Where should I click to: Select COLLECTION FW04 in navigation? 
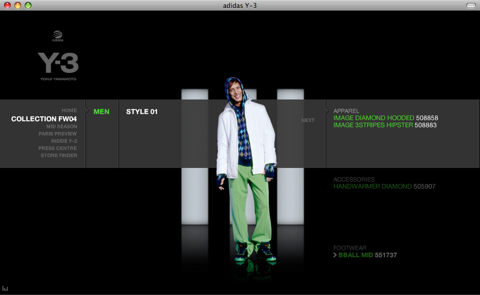tap(44, 119)
